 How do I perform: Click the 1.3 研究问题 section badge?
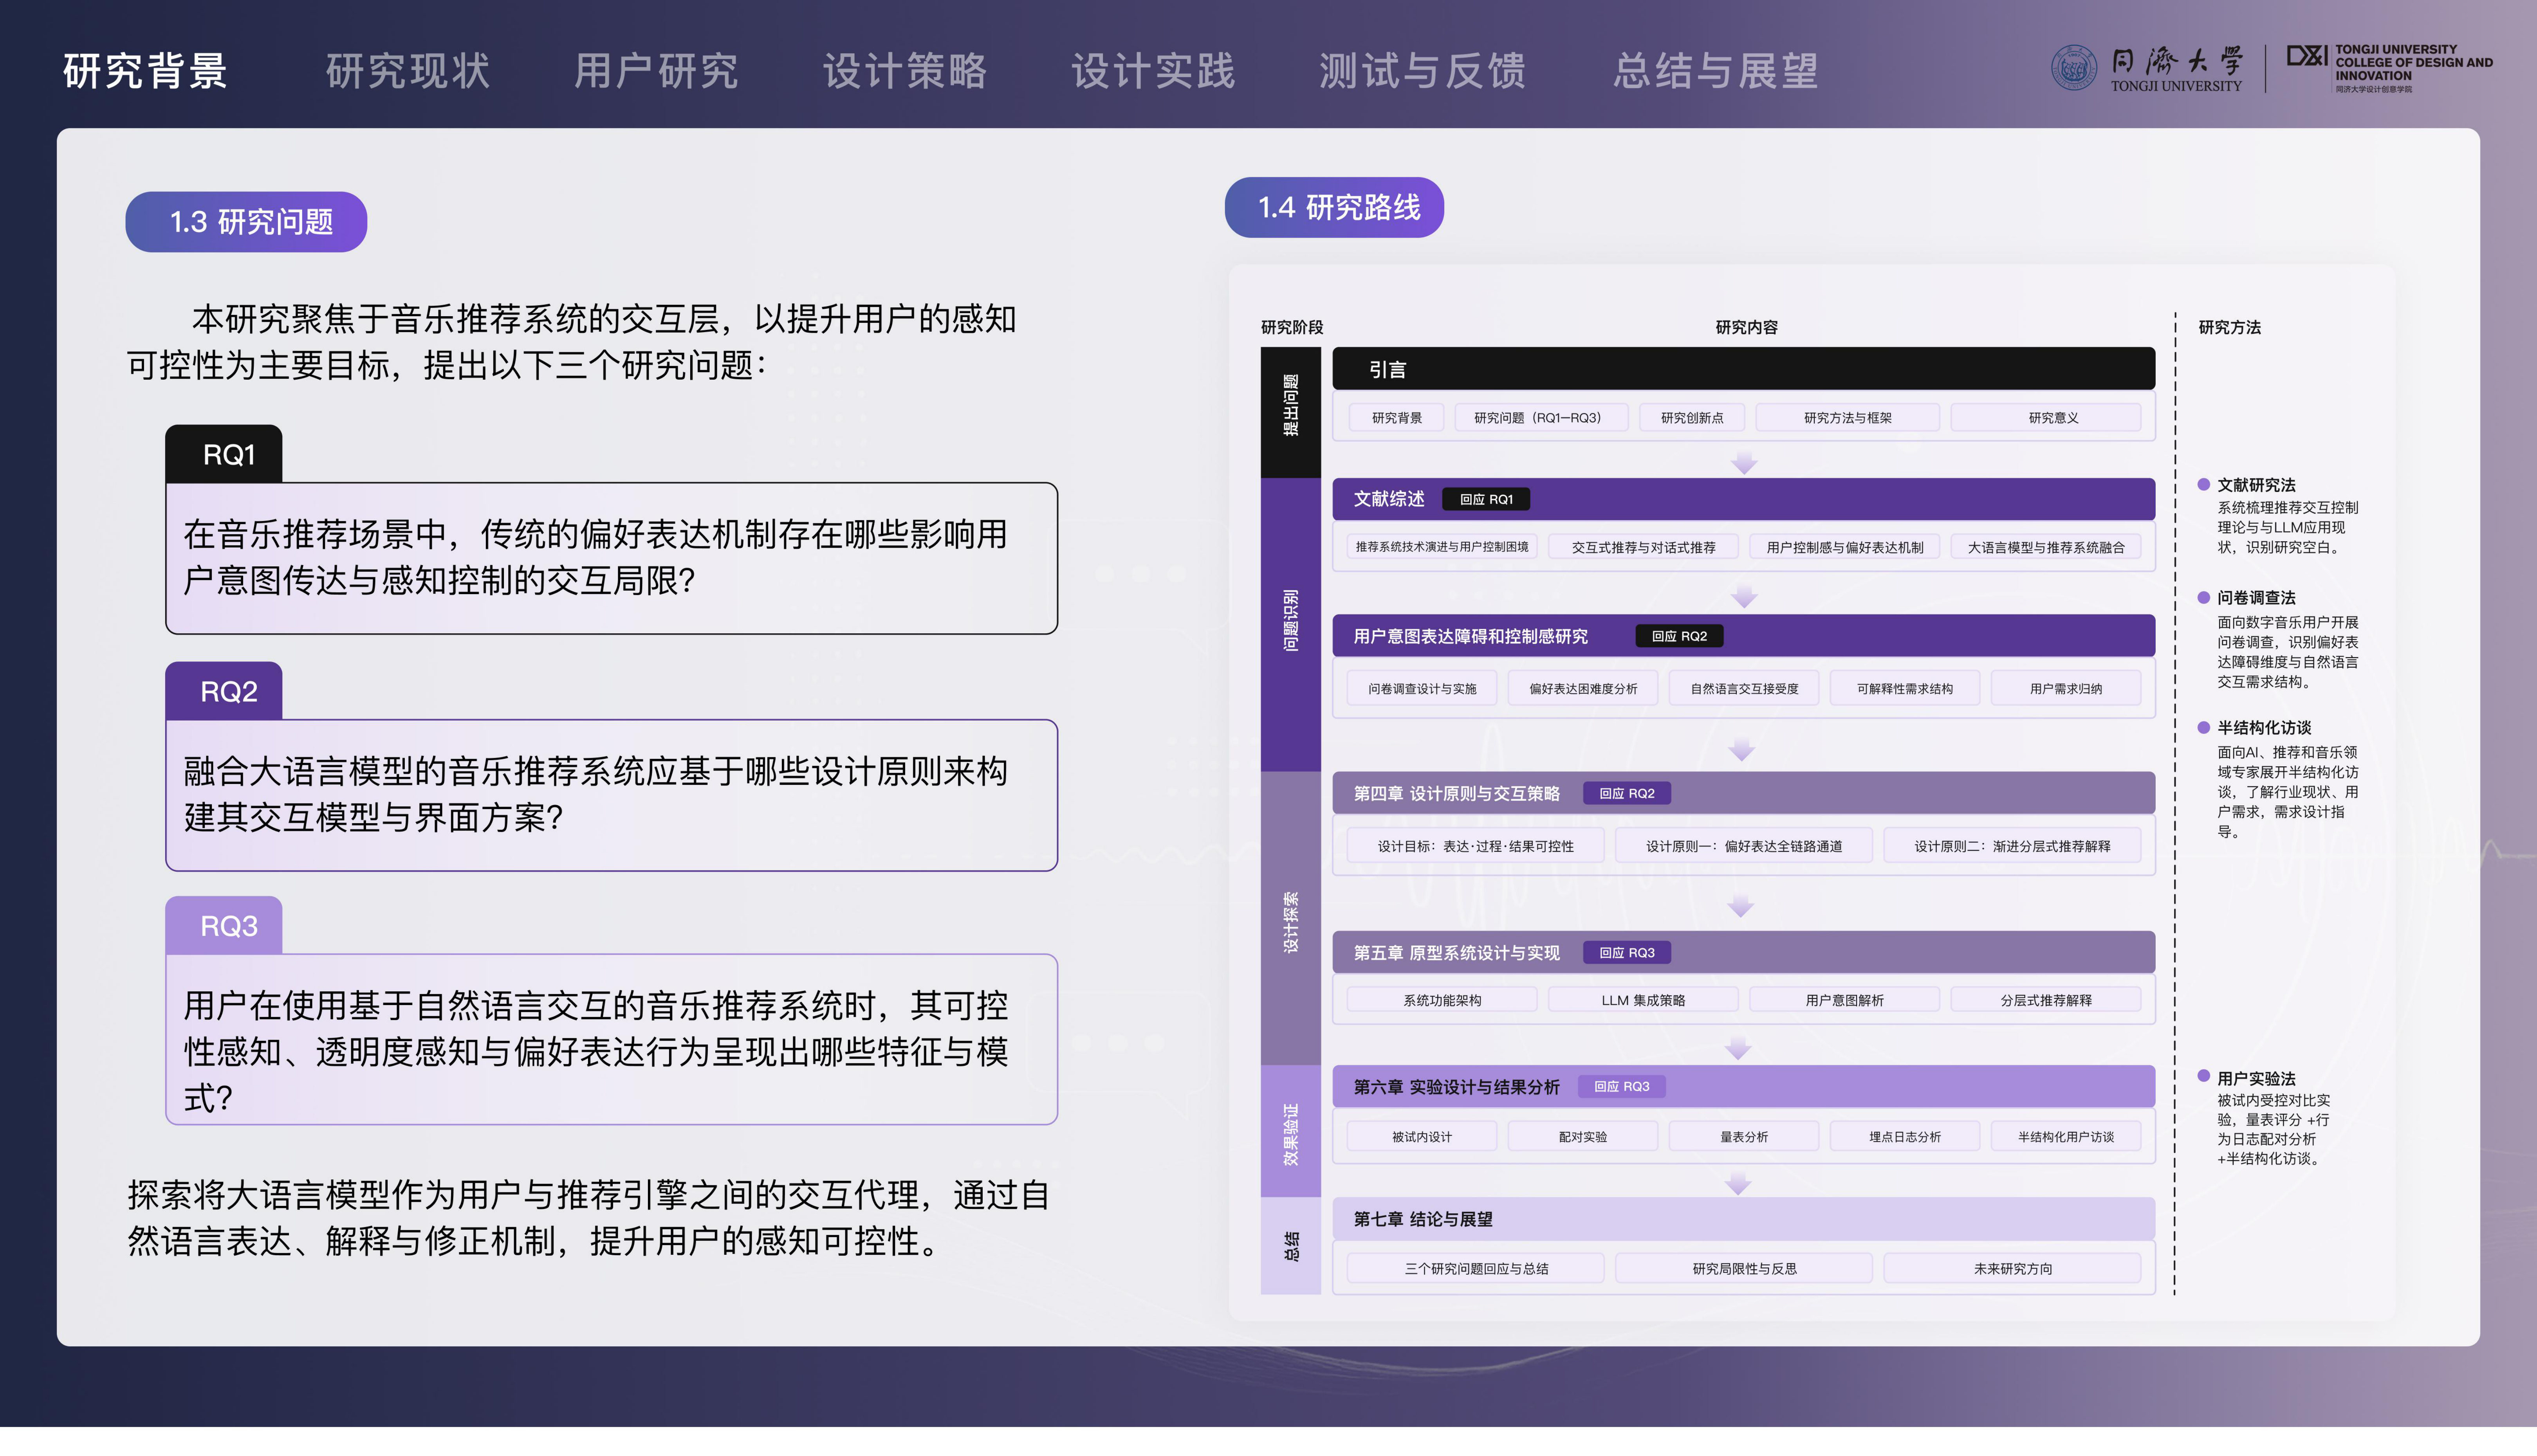click(x=246, y=222)
